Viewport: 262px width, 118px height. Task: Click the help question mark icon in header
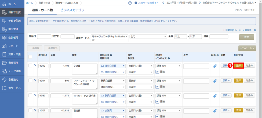tap(130, 3)
